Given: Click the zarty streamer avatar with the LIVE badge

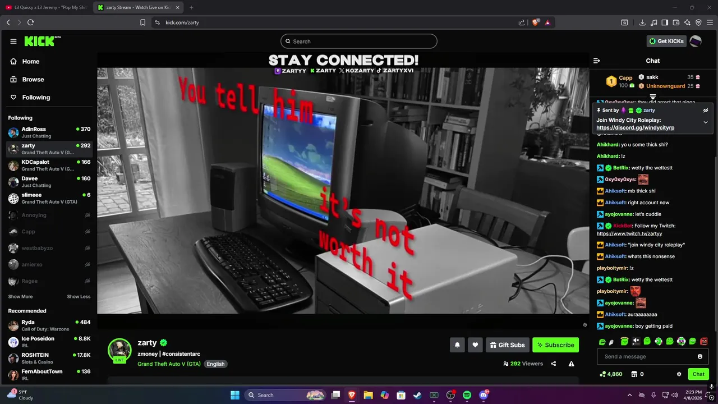Looking at the screenshot, I should click(x=119, y=351).
